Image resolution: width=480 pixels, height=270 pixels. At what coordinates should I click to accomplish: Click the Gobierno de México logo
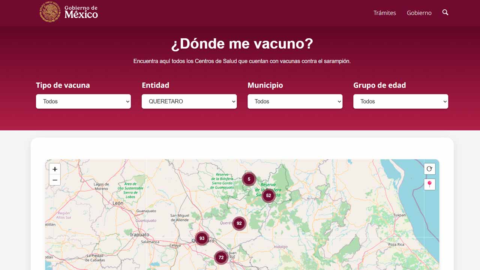click(69, 12)
